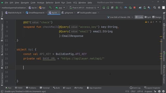Viewport: 166px width, 93px height.
Task: Click the Apply Code Changes icon
Action: coord(112,7)
